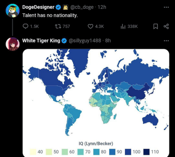Open more options on White Tiger King's reply
The width and height of the screenshot is (175, 157).
tap(166, 40)
